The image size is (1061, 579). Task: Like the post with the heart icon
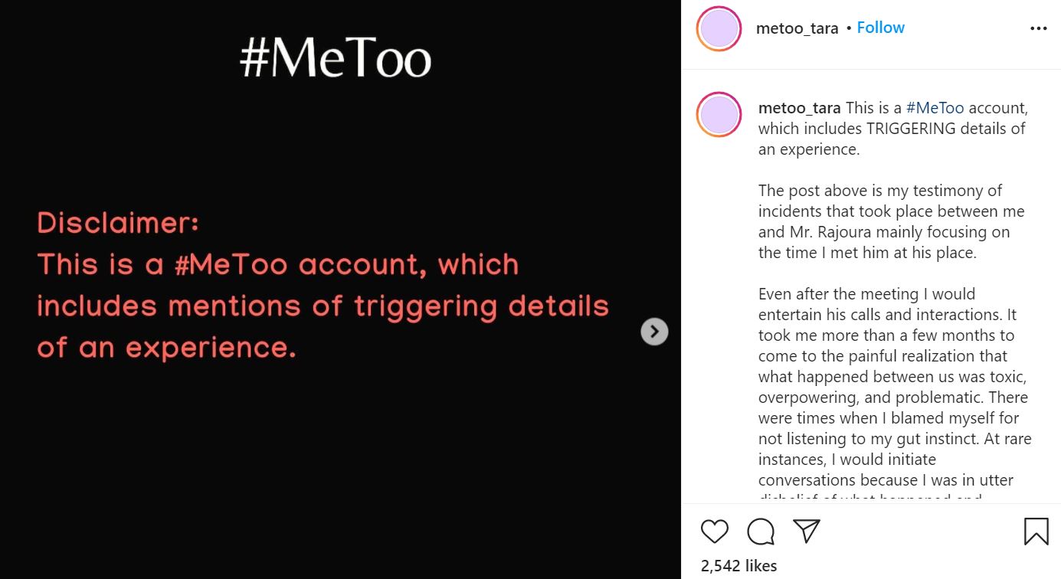[715, 532]
